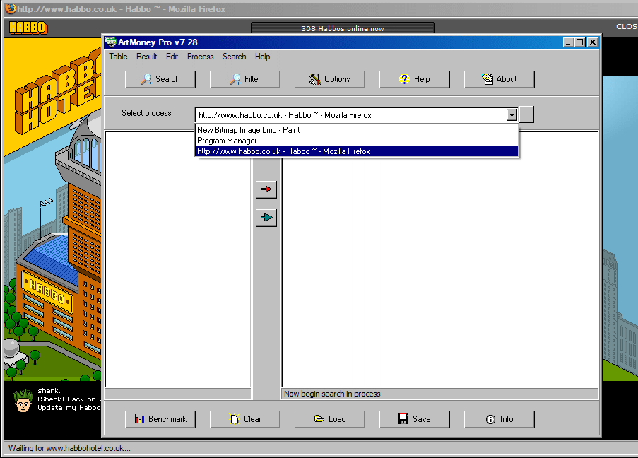Open the Table menu
The image size is (638, 458).
click(x=118, y=57)
